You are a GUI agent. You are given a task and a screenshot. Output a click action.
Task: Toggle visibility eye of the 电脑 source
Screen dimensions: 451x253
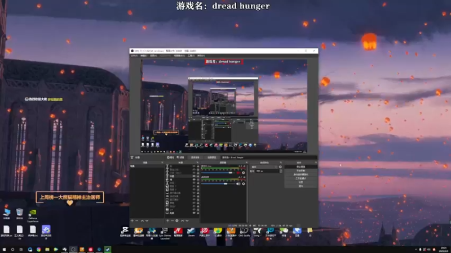[194, 213]
